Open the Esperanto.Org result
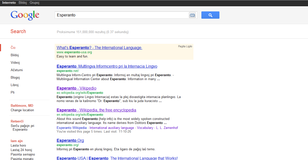Image resolution: width=308 pixels, height=160 pixels. point(70,140)
